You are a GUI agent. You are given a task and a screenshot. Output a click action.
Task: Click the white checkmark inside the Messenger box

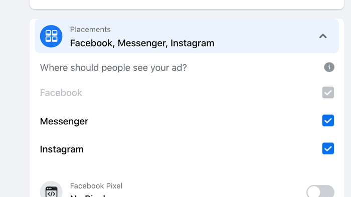pos(328,121)
